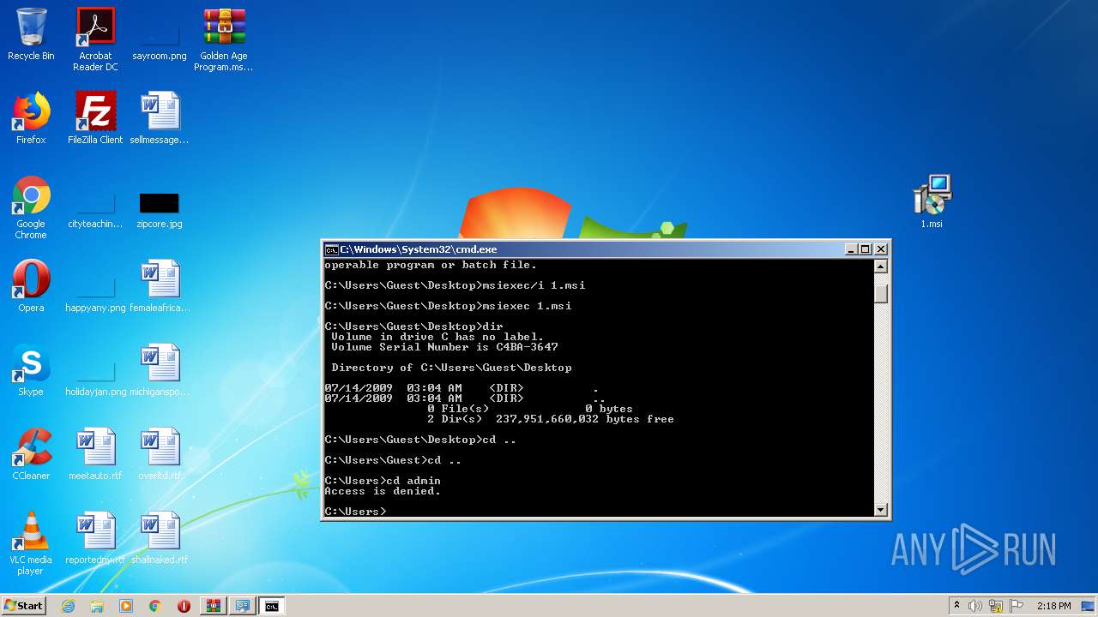Minimize the cmd.exe window
1098x617 pixels.
click(851, 249)
